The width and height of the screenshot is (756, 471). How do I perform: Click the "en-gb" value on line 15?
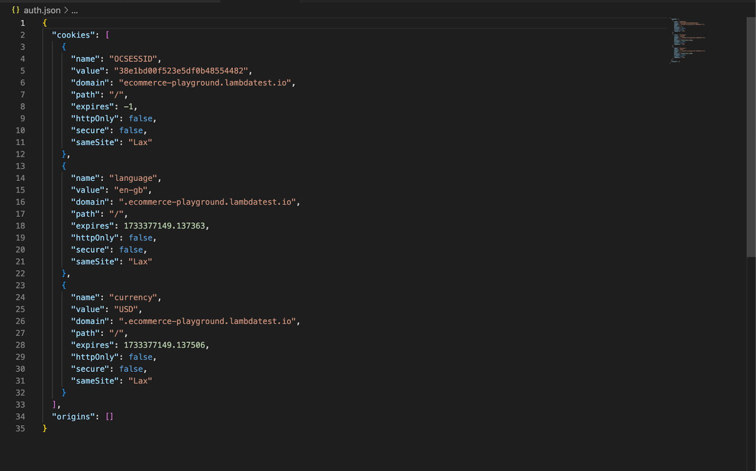point(131,190)
